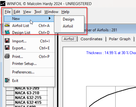Open the View menu

[x=27, y=12]
